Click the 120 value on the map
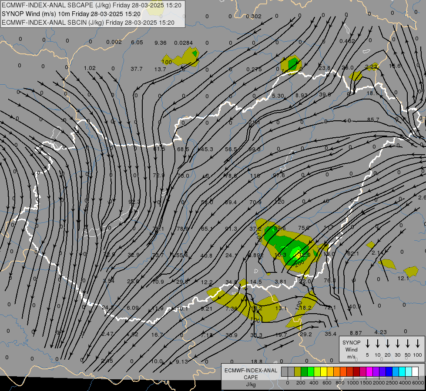 [279, 202]
